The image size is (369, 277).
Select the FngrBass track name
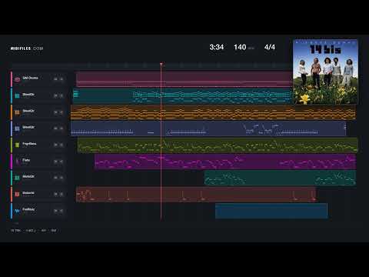(29, 144)
